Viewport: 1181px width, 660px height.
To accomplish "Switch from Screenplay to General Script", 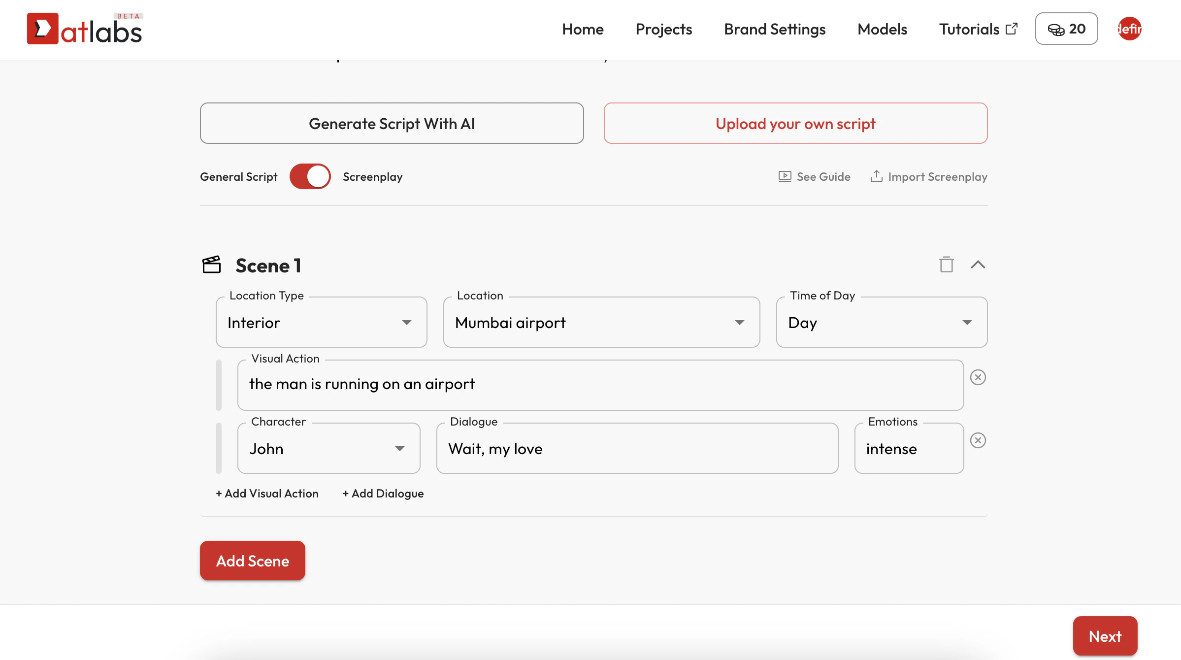I will point(309,176).
